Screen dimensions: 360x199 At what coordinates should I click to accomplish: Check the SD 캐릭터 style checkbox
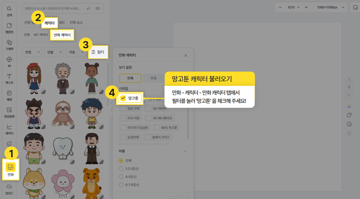click(x=149, y=109)
